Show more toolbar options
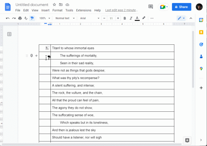Viewport: 207px width, 146px height. coord(152,18)
